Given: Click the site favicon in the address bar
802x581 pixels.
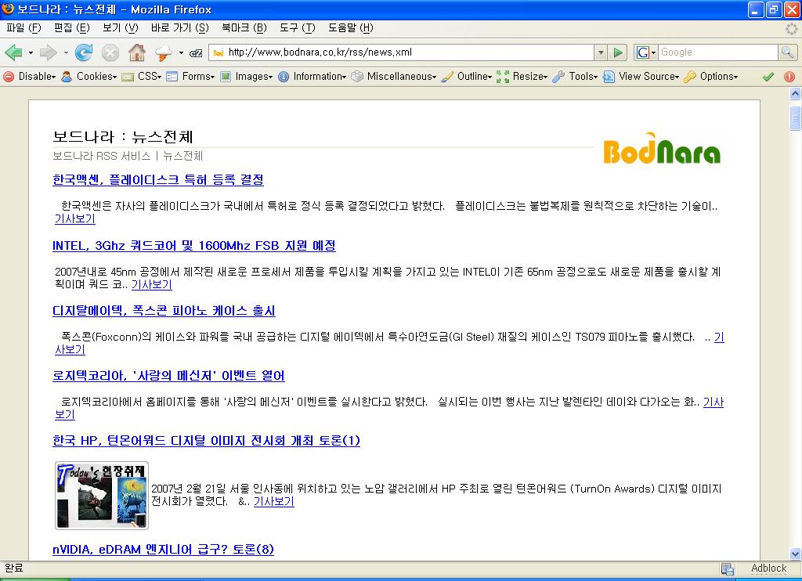Looking at the screenshot, I should tap(219, 52).
